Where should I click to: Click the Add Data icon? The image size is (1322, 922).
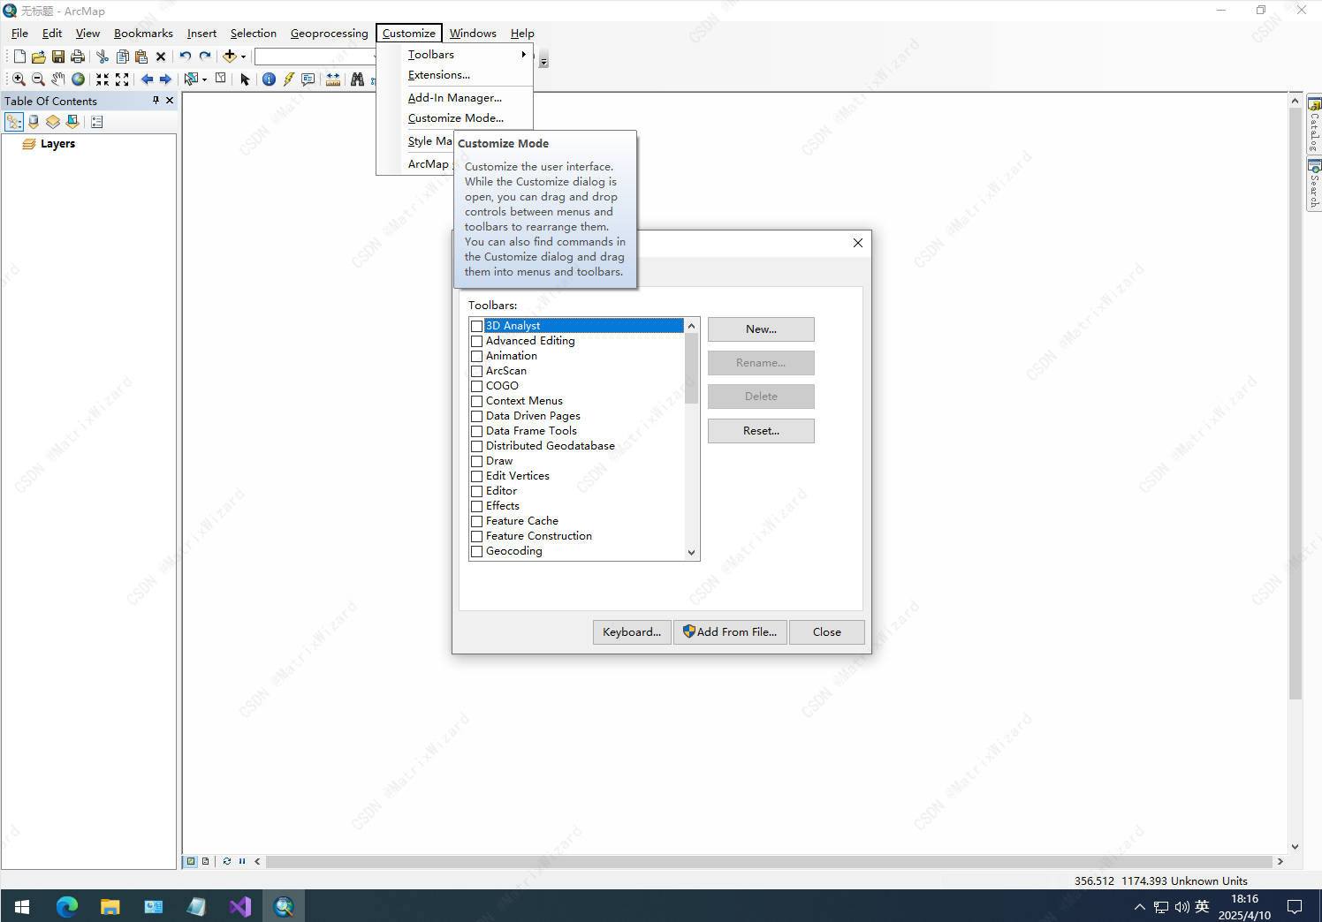tap(230, 57)
